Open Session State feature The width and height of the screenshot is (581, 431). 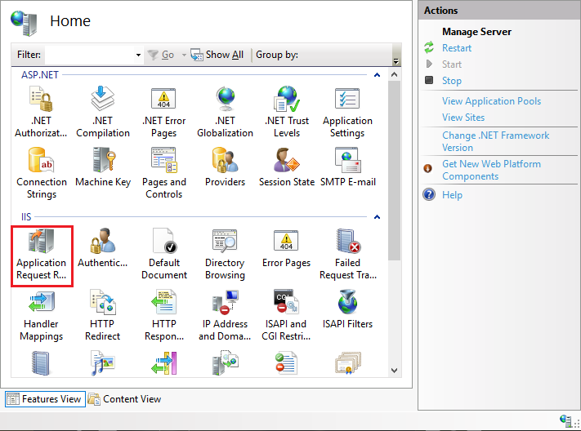coord(287,167)
